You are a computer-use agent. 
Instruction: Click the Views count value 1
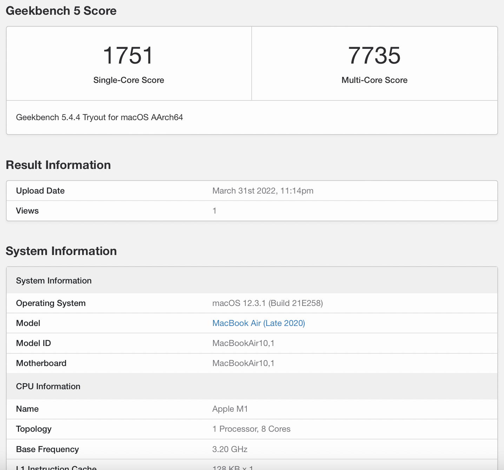pos(214,211)
